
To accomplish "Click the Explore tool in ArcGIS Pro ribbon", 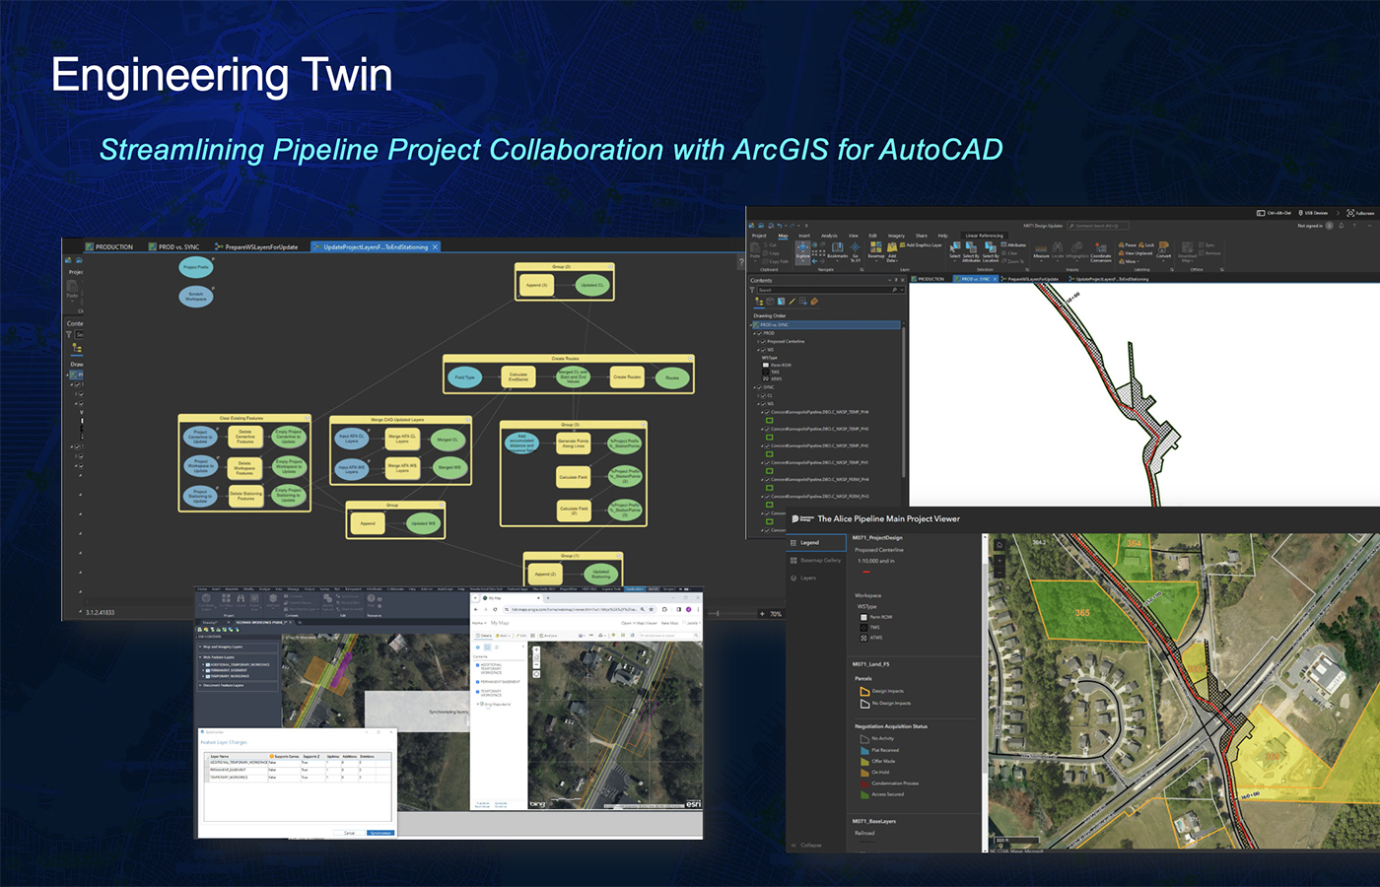I will coord(802,251).
